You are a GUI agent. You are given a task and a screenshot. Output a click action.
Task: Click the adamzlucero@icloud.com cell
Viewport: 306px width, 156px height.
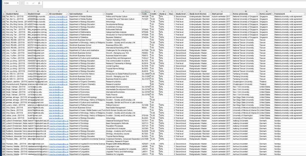point(38,105)
